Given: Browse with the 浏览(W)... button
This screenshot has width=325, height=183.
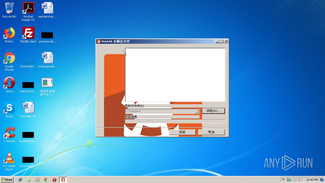Looking at the screenshot, I should click(x=213, y=111).
